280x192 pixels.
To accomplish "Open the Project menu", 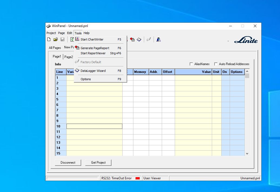I will (51, 33).
